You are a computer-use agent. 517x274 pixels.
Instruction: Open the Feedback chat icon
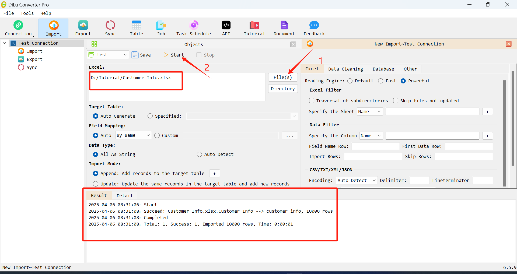pyautogui.click(x=314, y=25)
